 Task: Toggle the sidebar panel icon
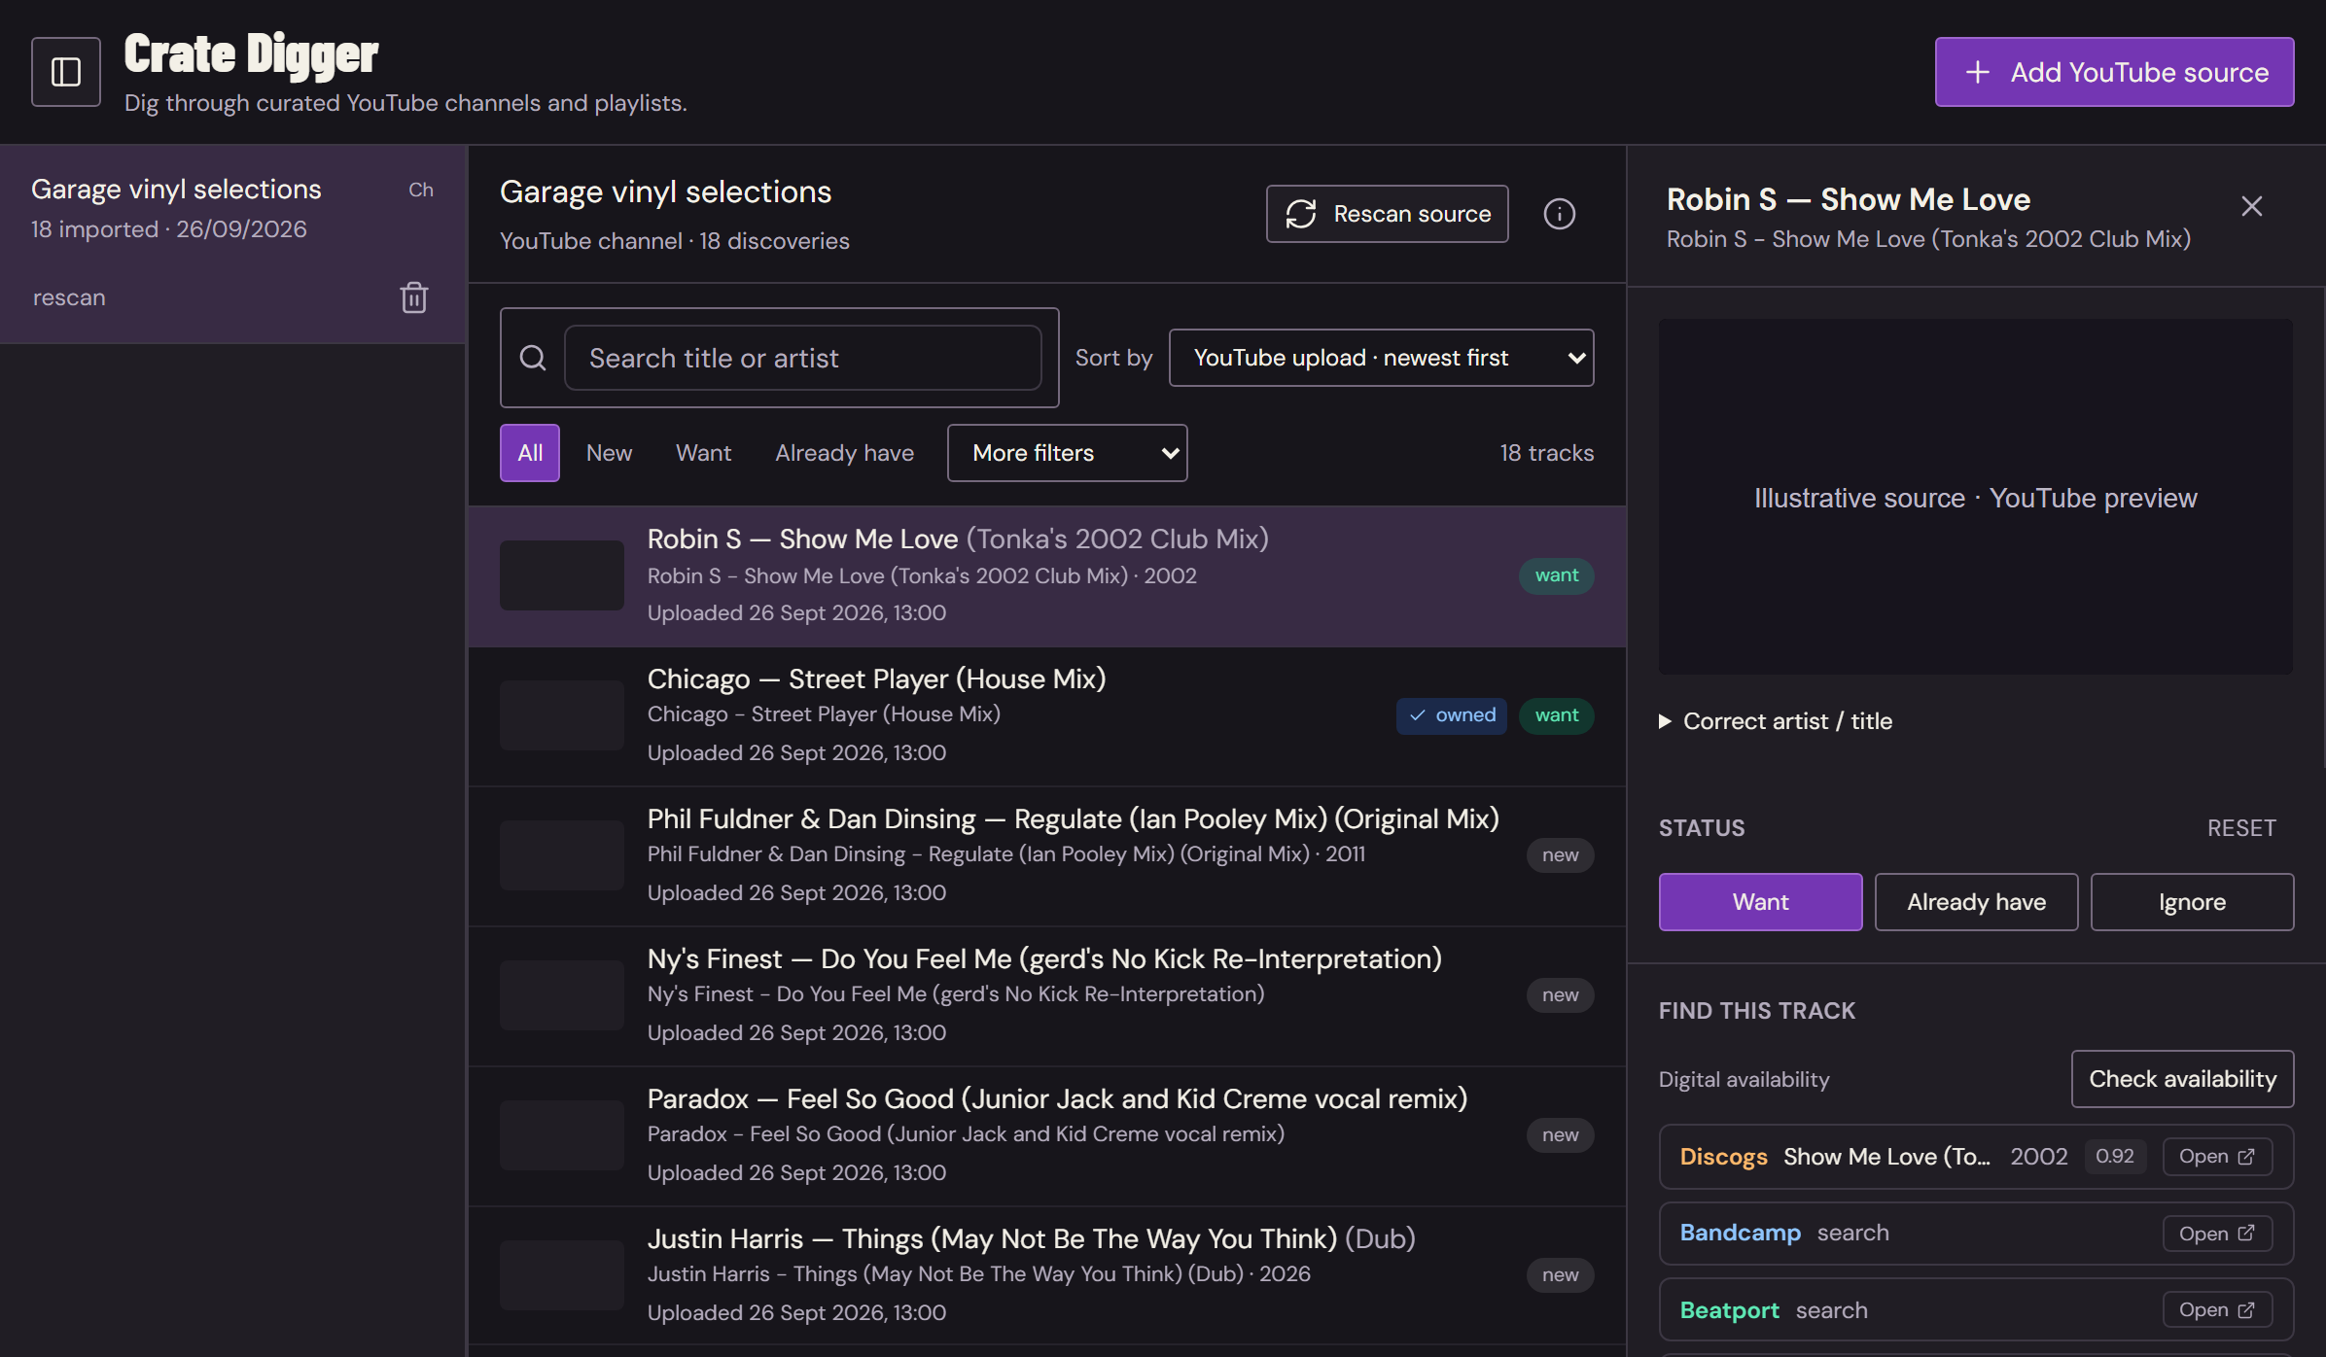tap(66, 72)
